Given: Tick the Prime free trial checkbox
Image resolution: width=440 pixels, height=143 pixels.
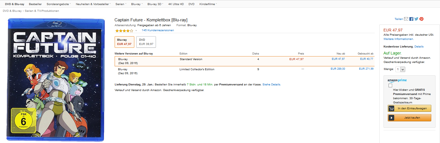Looking at the screenshot, I should [390, 85].
